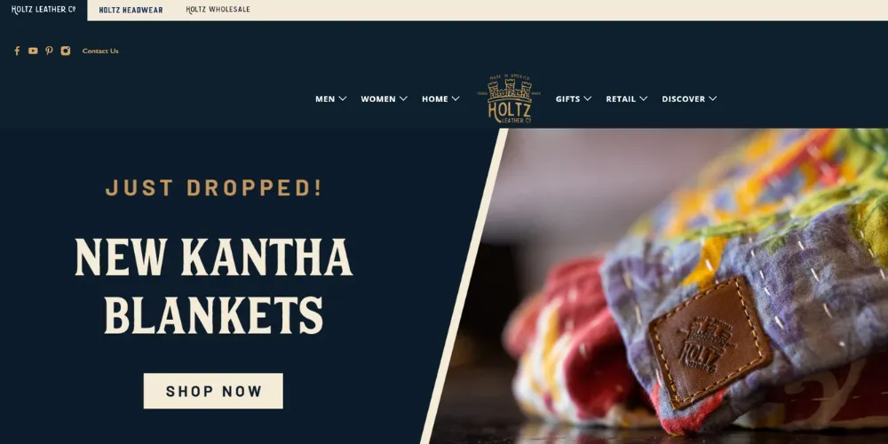Image resolution: width=888 pixels, height=444 pixels.
Task: Expand the Women menu chevron
Action: click(x=403, y=99)
